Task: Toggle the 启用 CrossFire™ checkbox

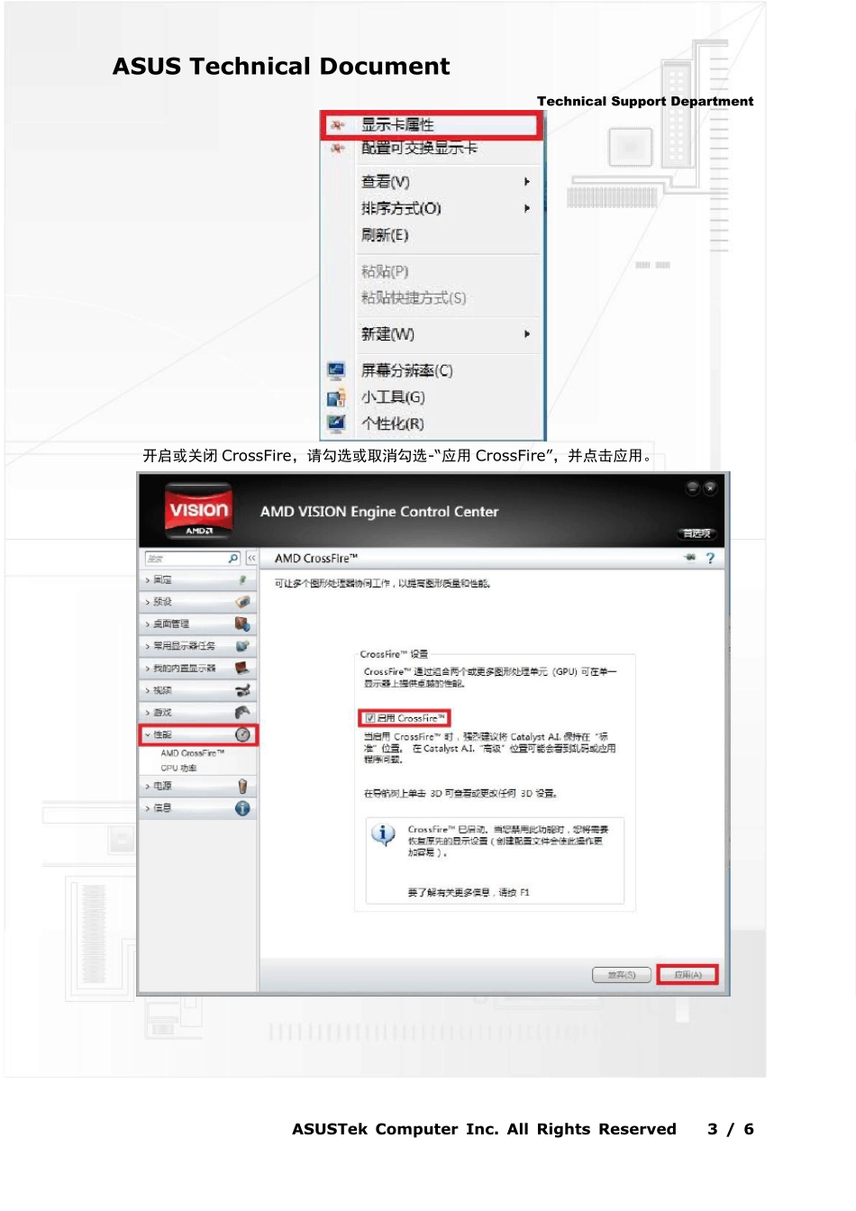Action: coord(369,718)
